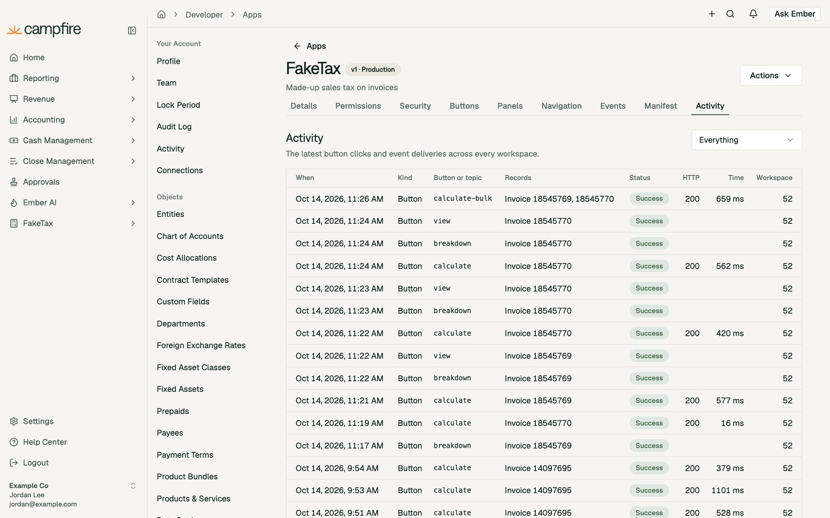Switch to the Manifest tab
830x518 pixels.
pos(660,106)
